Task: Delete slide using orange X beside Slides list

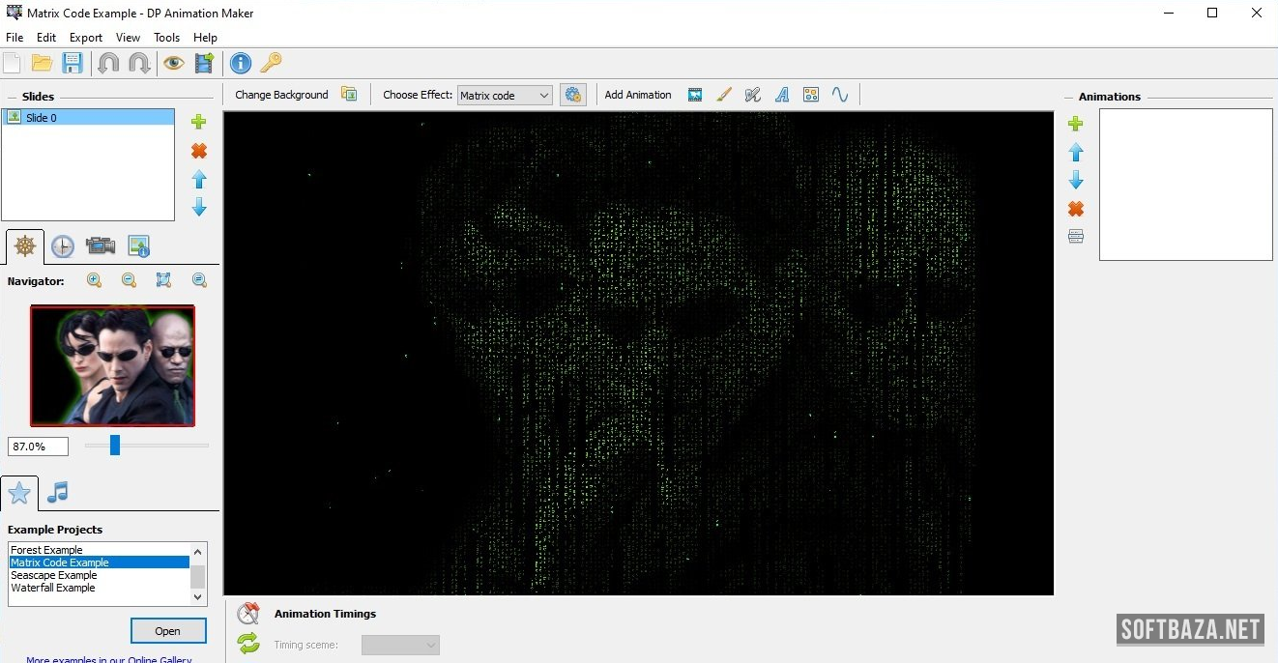Action: pyautogui.click(x=199, y=151)
